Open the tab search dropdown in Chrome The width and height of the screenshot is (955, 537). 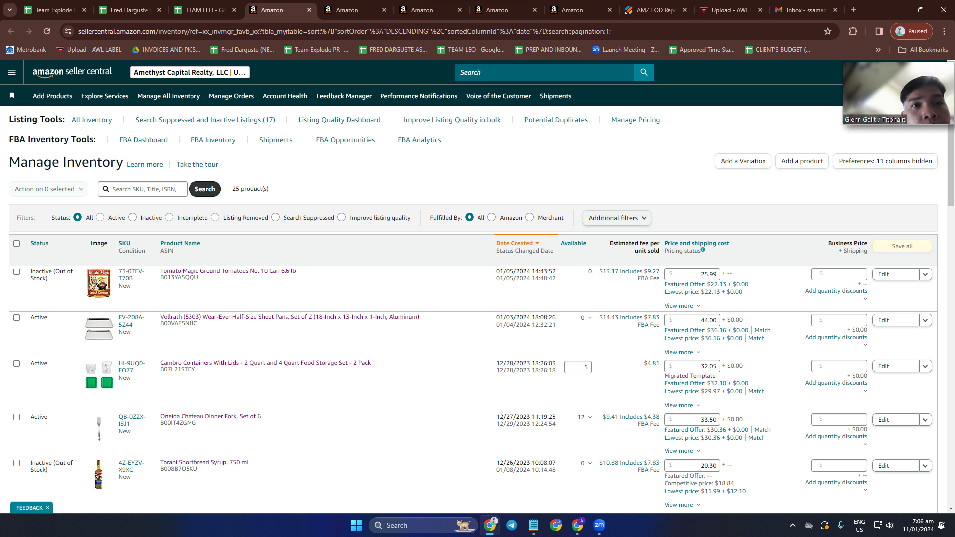pyautogui.click(x=10, y=10)
